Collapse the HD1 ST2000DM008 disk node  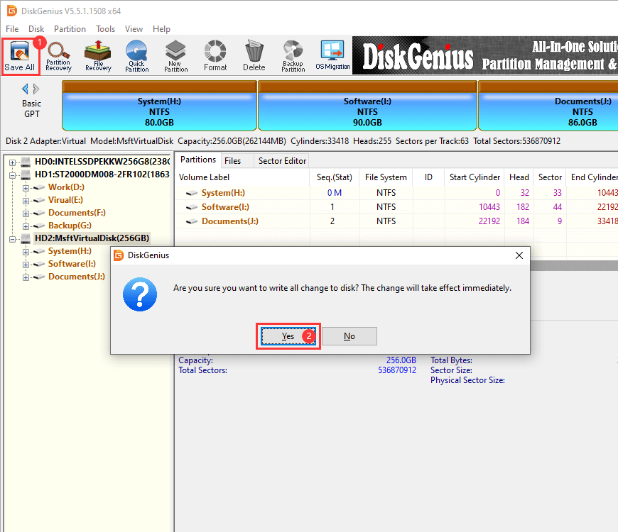(x=13, y=174)
